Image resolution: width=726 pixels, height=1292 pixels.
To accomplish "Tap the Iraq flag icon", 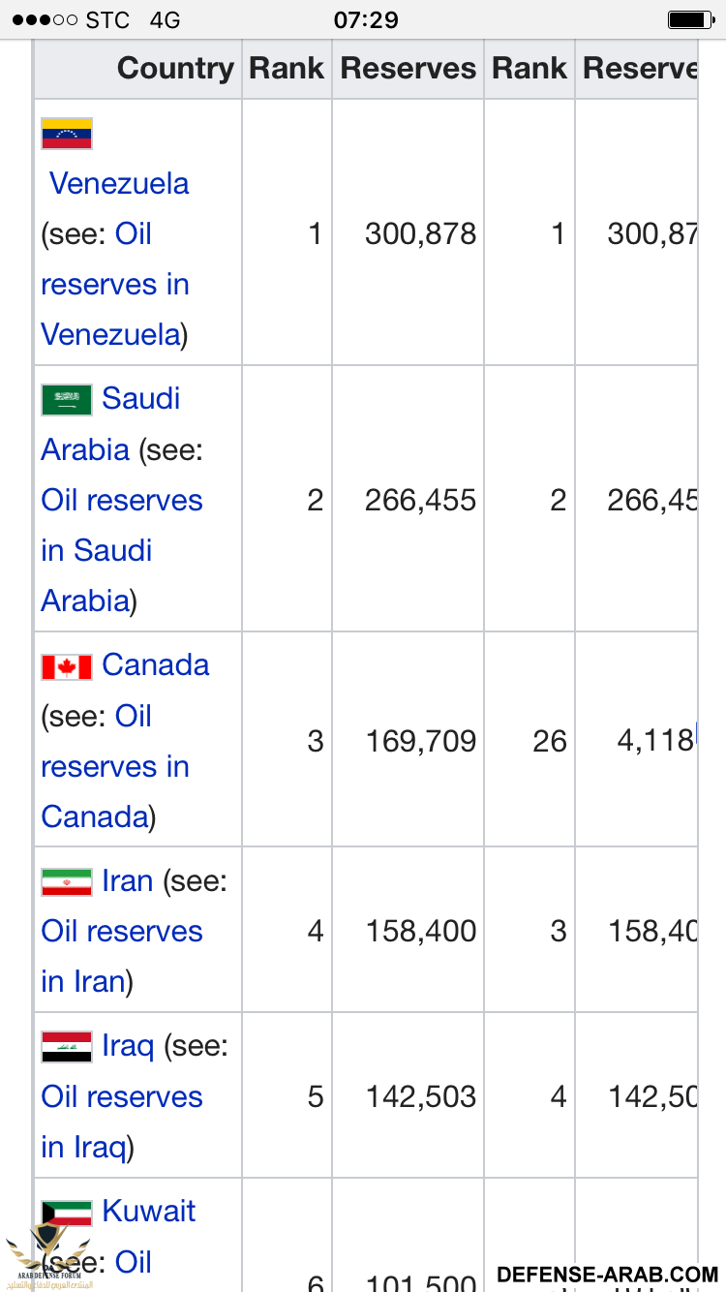I will pyautogui.click(x=67, y=1047).
